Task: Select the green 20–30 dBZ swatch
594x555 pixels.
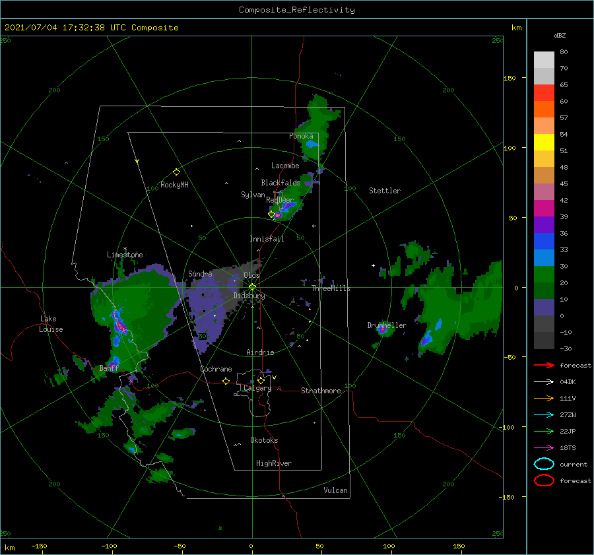Action: coord(544,275)
